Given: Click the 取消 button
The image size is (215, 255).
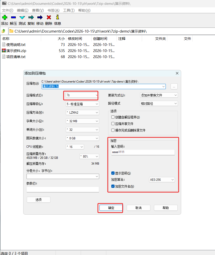Looking at the screenshot, I should click(139, 208).
